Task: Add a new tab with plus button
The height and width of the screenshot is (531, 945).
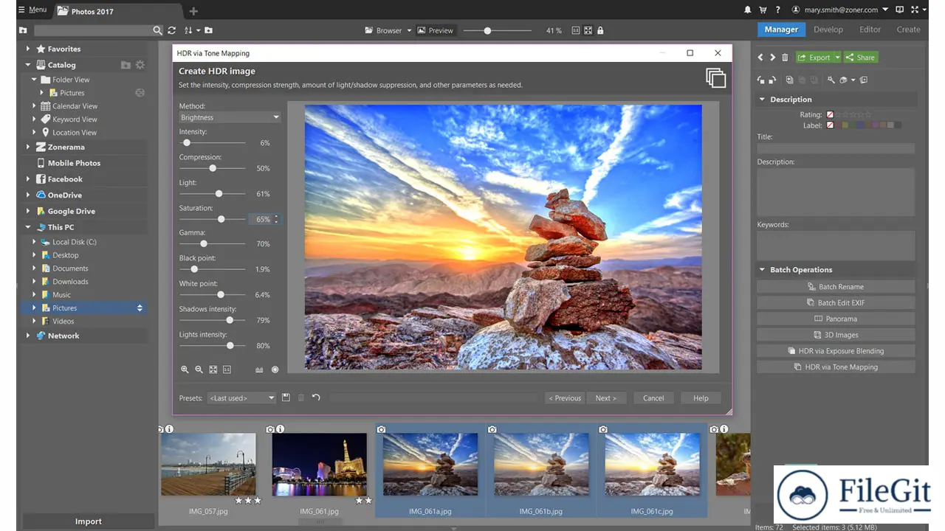Action: (193, 11)
